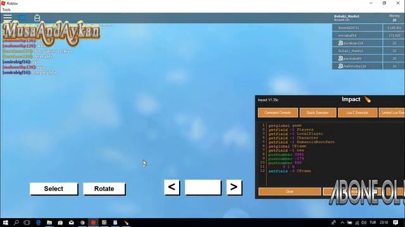Switch to Limited Lua Executor tab
Screen dimensions: 405x227
click(x=392, y=113)
